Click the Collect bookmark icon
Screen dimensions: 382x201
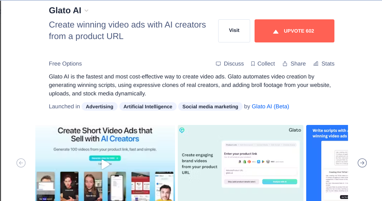[253, 64]
